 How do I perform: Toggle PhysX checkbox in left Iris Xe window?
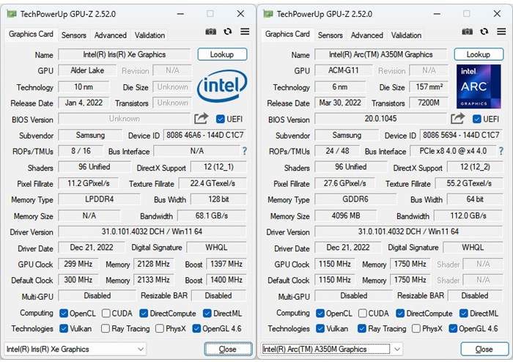point(160,328)
